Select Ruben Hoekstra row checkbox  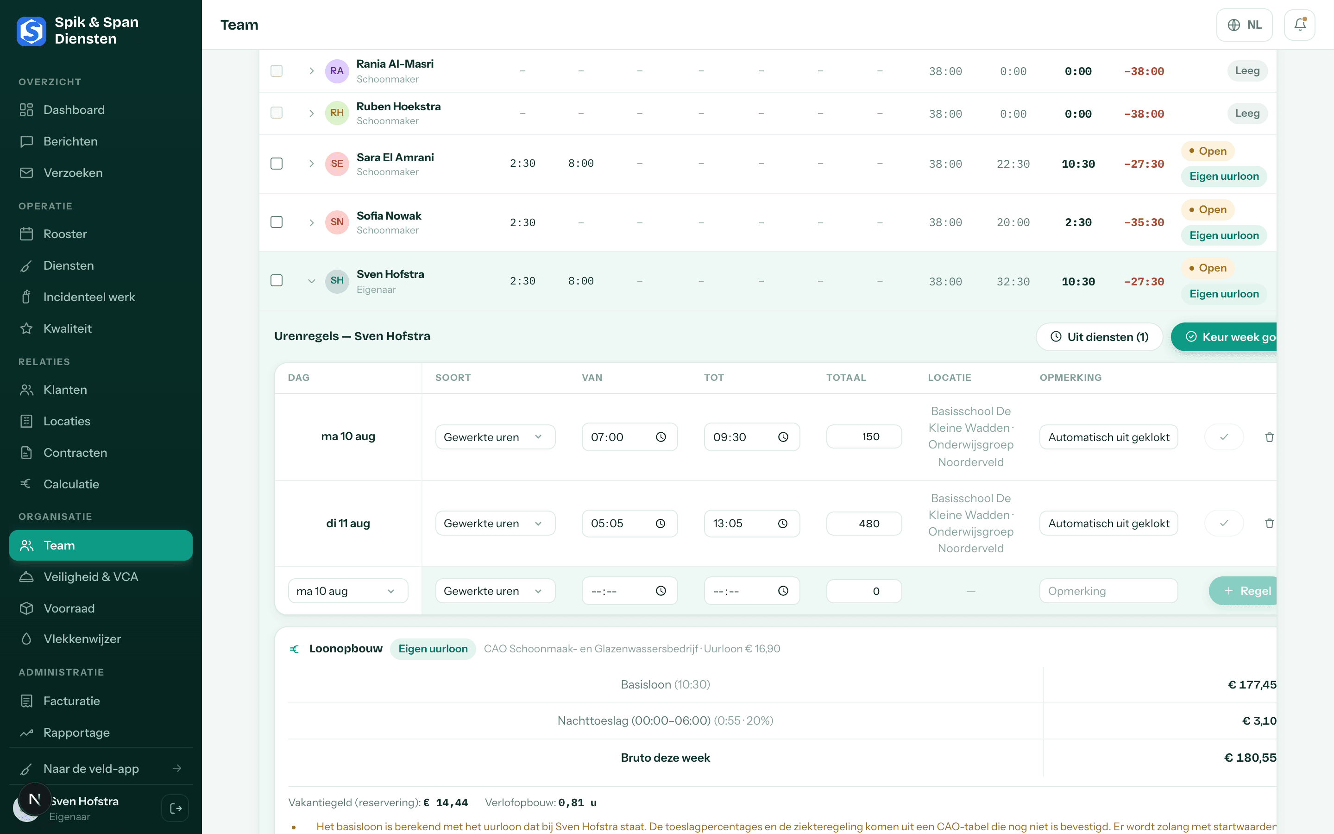[x=277, y=113]
